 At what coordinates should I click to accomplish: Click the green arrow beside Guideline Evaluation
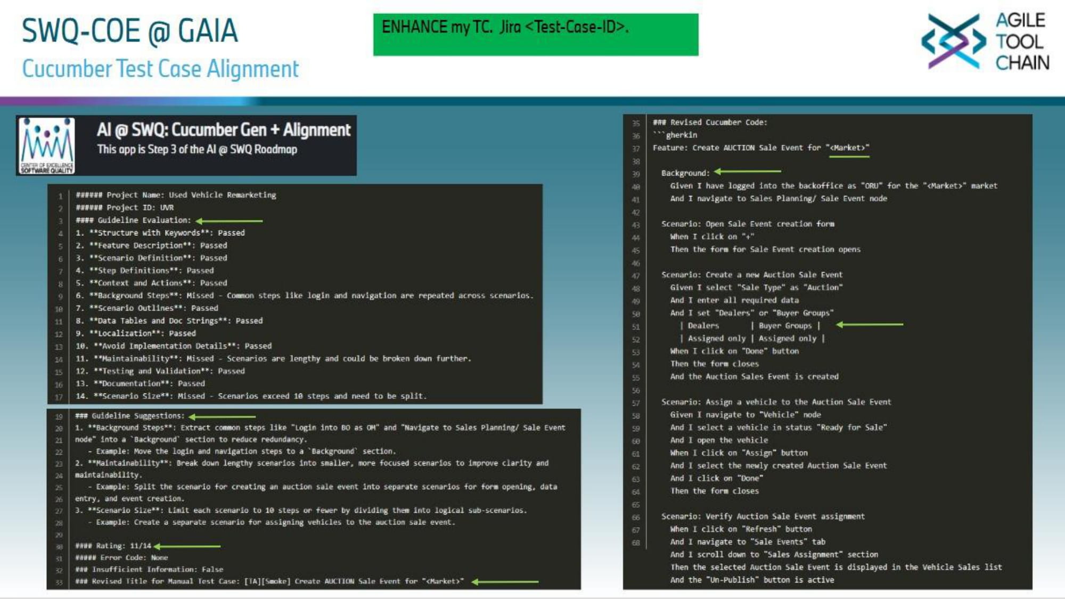229,220
